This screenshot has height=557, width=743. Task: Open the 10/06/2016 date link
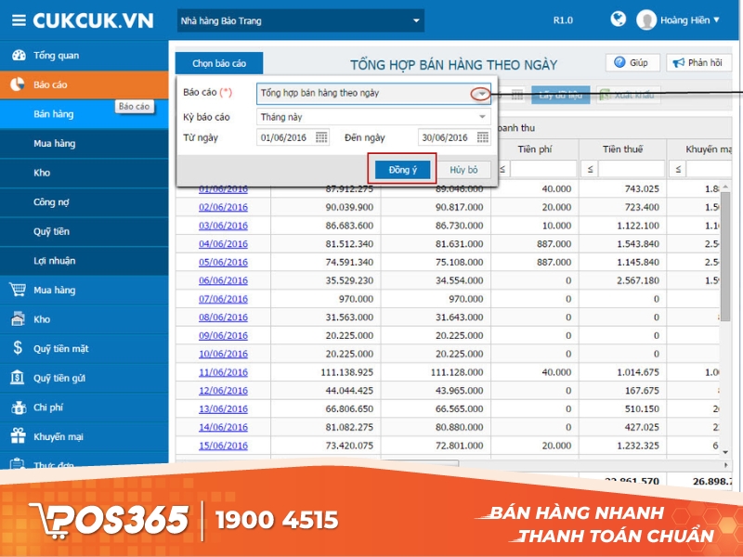pyautogui.click(x=223, y=354)
